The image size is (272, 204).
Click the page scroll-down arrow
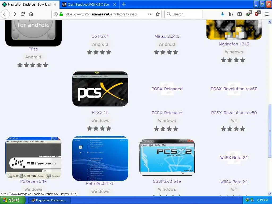pyautogui.click(x=270, y=194)
